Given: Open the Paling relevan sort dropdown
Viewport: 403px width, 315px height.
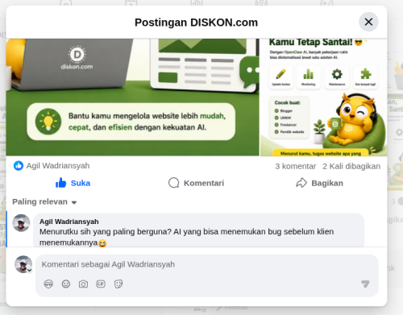Looking at the screenshot, I should 44,201.
